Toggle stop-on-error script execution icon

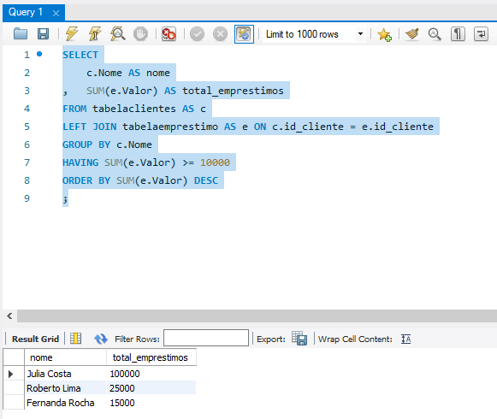click(169, 33)
